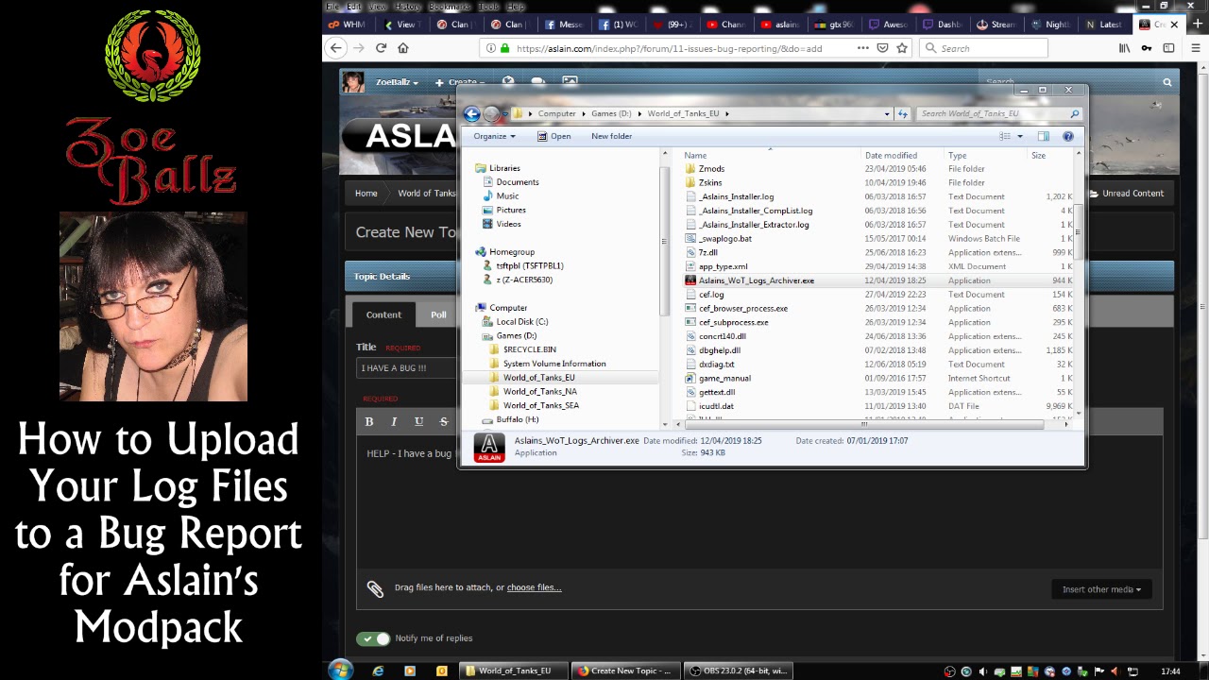
Task: Click the topic Title input field
Action: point(406,368)
